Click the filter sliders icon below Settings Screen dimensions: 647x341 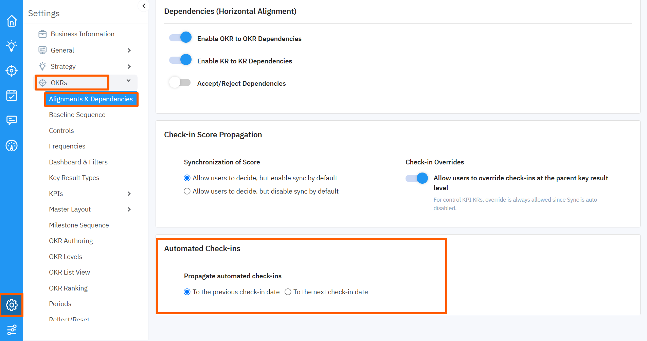pyautogui.click(x=12, y=329)
